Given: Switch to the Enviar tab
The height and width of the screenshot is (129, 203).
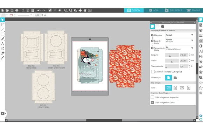Looking at the screenshot, I should point(193,10).
